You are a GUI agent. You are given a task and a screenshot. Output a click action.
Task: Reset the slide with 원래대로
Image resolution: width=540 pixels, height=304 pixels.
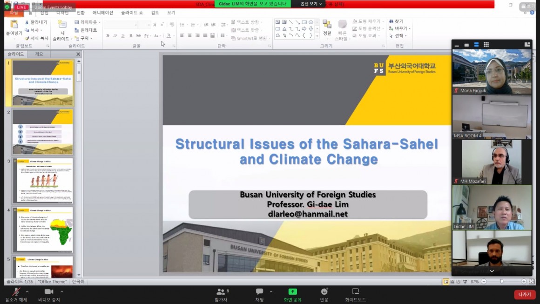click(x=86, y=30)
